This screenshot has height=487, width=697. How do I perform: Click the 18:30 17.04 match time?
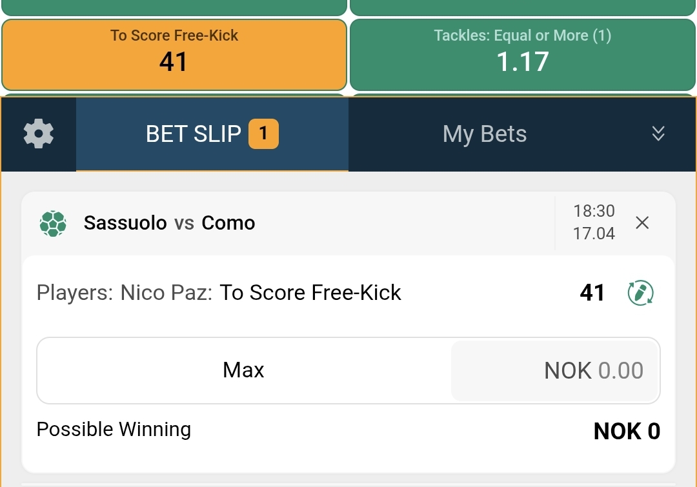594,223
